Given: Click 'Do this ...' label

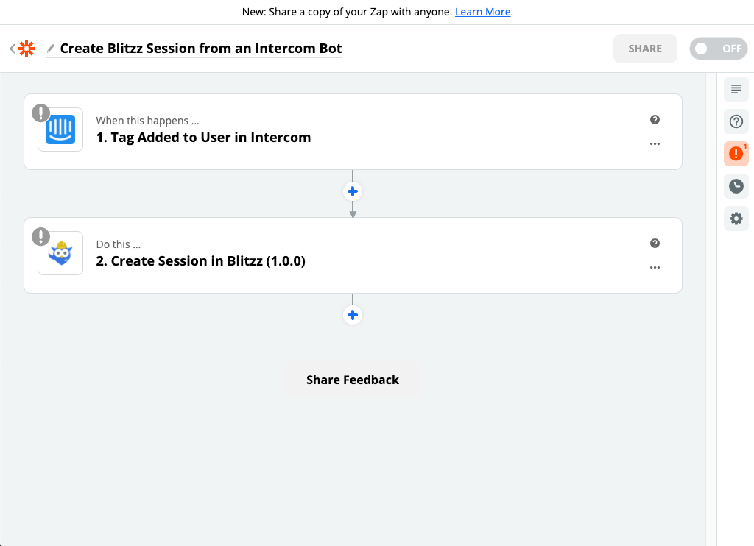Looking at the screenshot, I should pos(119,244).
